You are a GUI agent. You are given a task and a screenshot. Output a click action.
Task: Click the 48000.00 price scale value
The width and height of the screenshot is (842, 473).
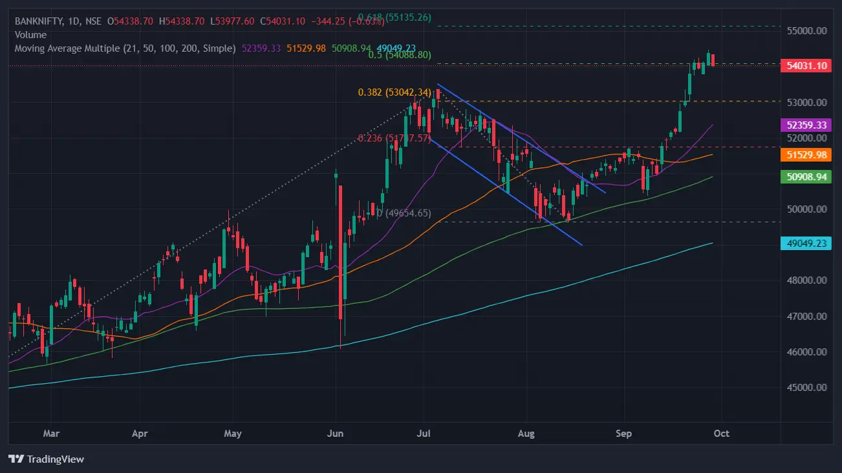tap(806, 280)
